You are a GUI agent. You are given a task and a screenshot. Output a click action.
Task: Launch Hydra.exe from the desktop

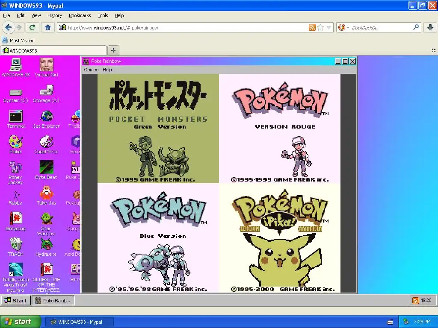point(46,247)
